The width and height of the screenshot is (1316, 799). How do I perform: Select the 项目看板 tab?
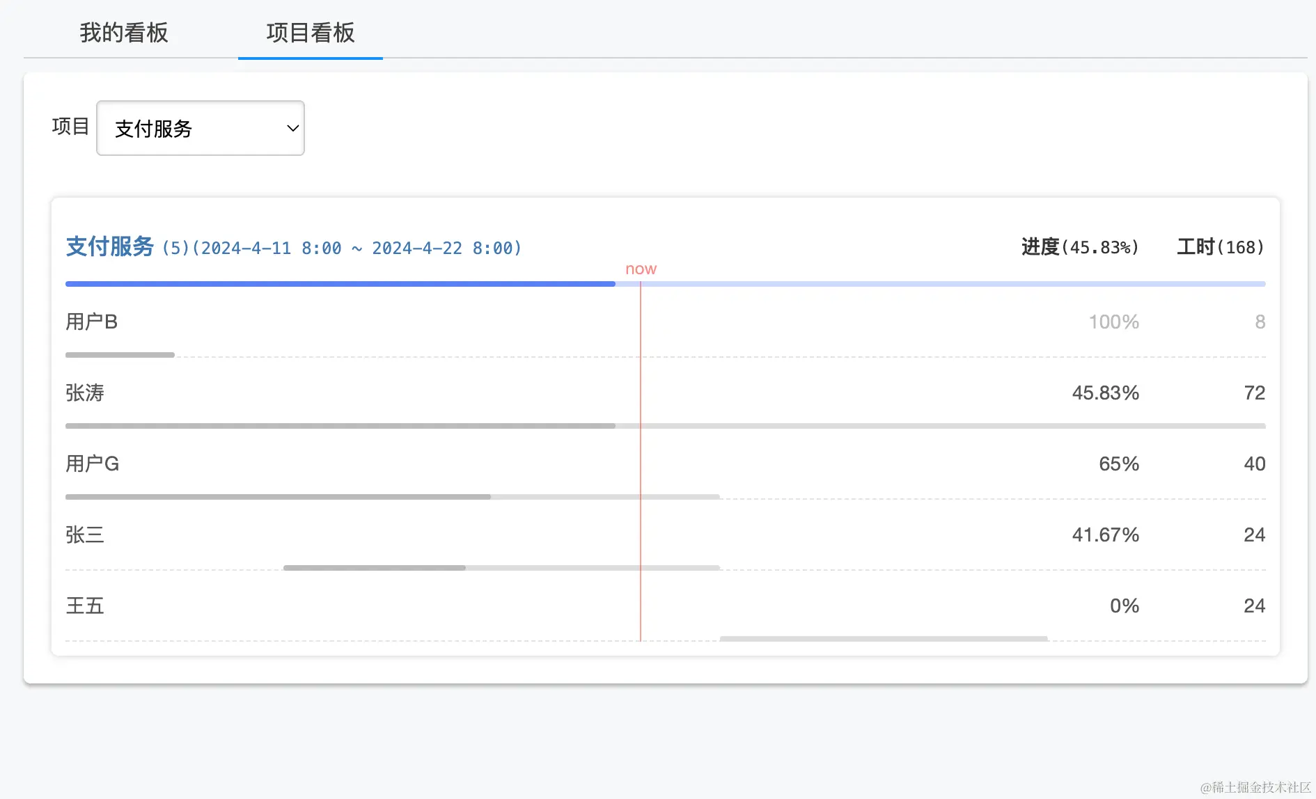311,33
